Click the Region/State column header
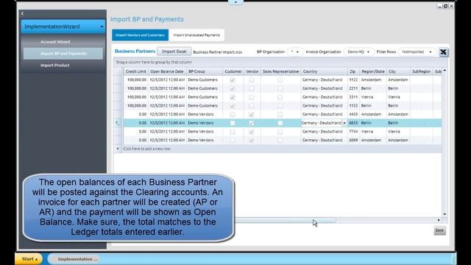The width and height of the screenshot is (471, 265). [x=373, y=71]
